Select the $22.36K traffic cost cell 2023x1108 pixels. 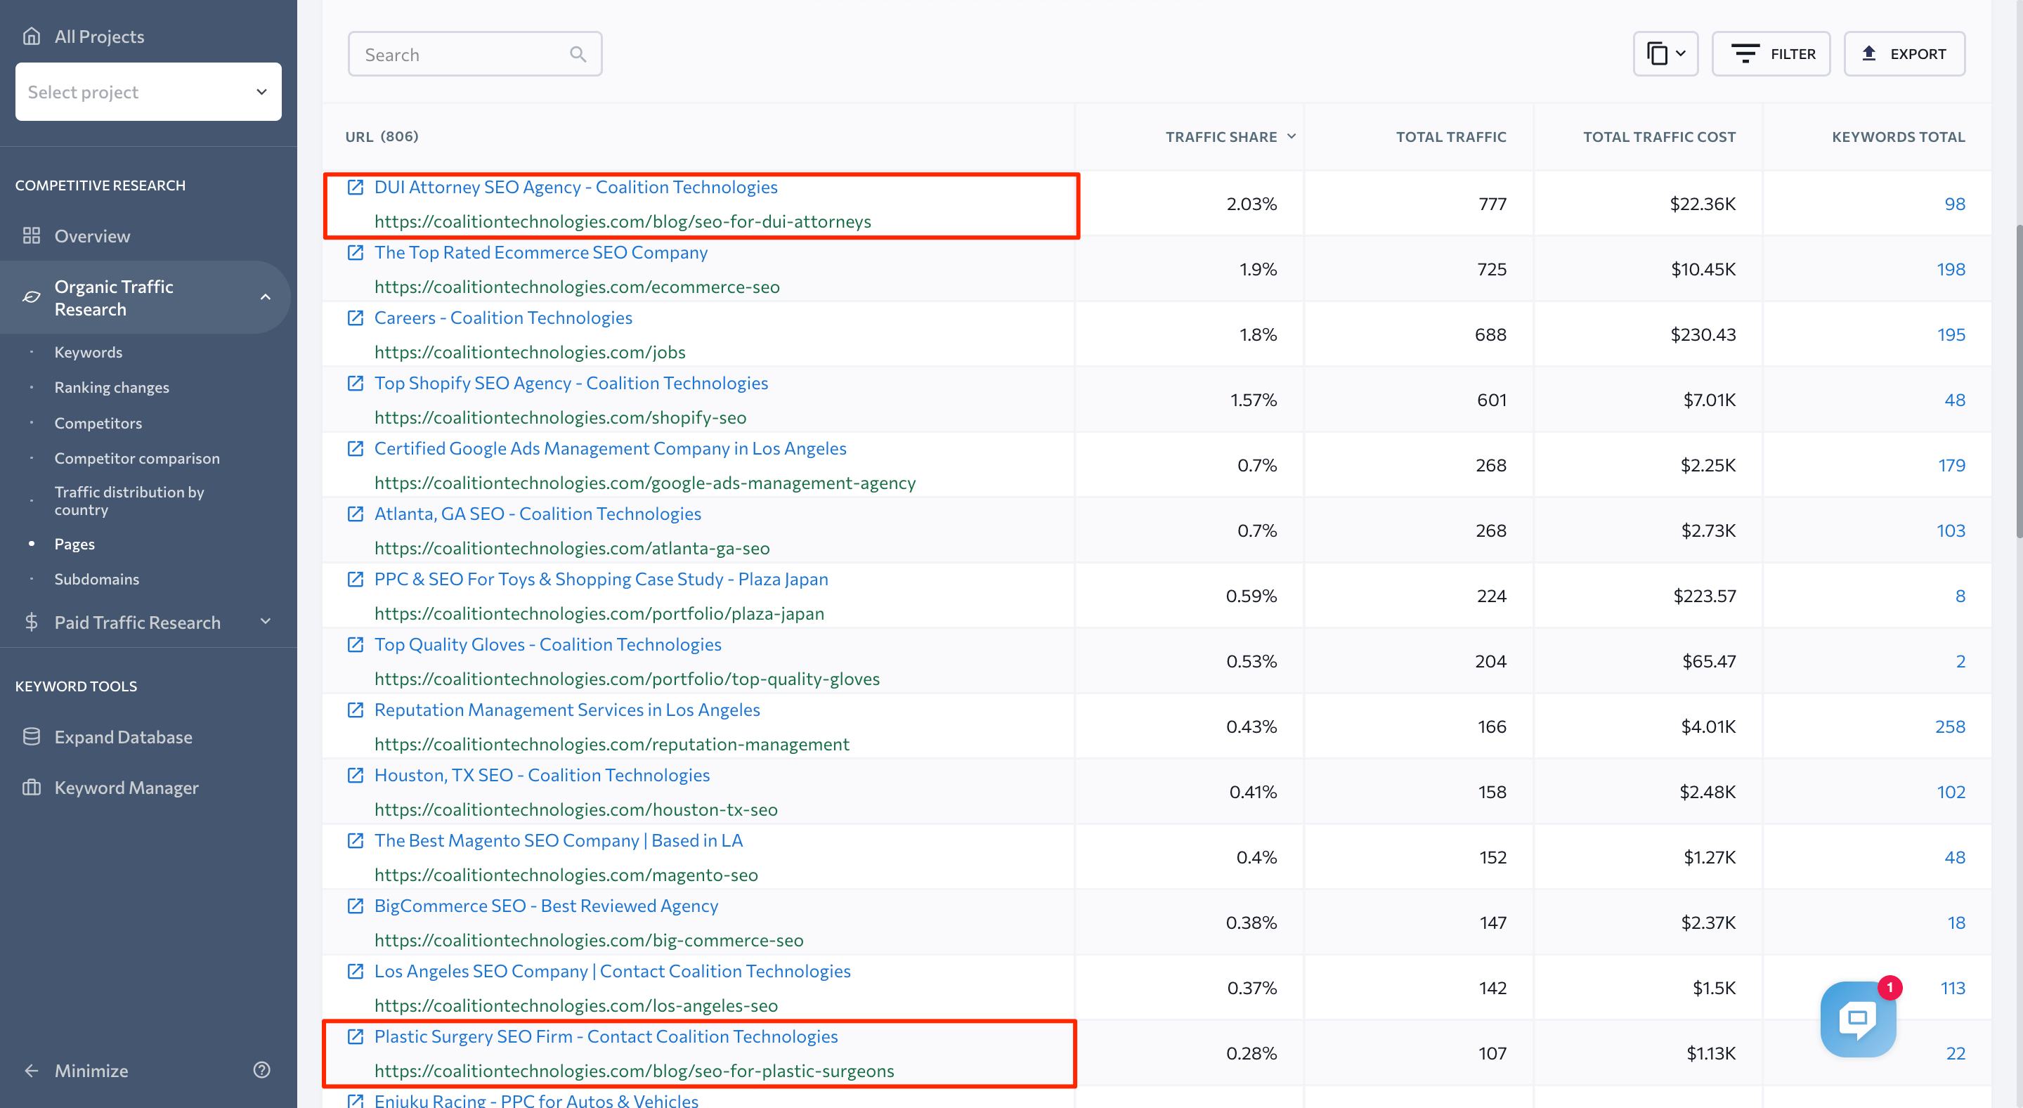tap(1703, 203)
